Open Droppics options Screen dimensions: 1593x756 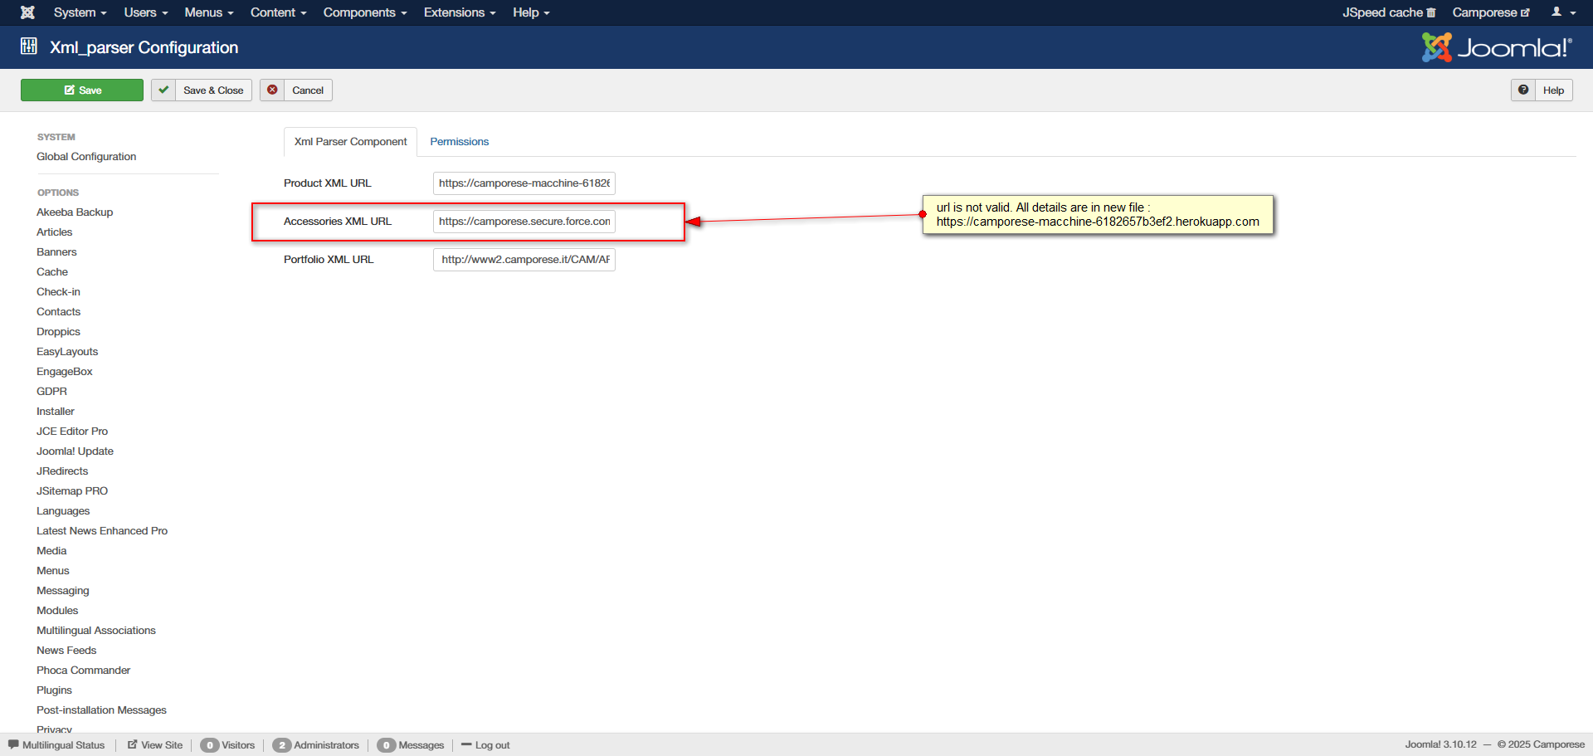[59, 332]
